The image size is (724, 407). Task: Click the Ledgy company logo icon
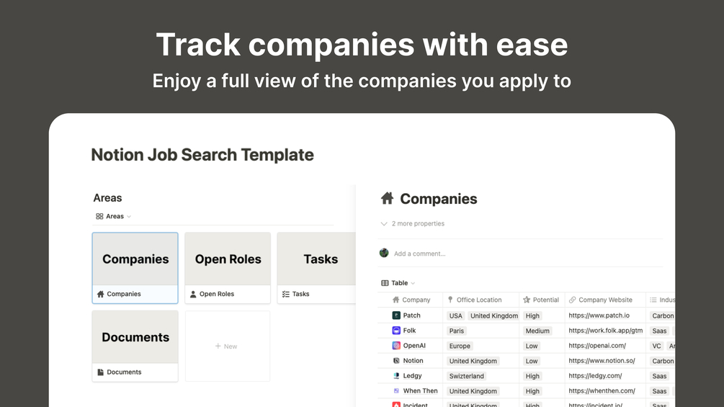tap(396, 375)
